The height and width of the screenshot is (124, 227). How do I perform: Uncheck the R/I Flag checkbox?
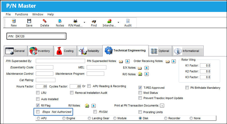click(38, 105)
